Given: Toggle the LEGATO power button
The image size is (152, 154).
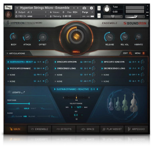Looking at the screenshot, I should pyautogui.click(x=9, y=92).
